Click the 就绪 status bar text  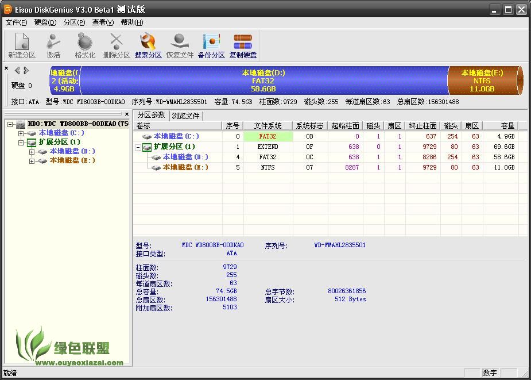click(x=10, y=373)
